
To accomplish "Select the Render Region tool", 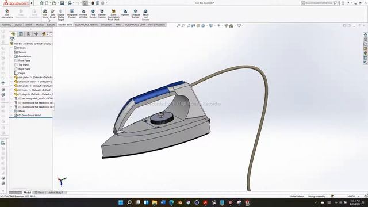I will [x=102, y=14].
